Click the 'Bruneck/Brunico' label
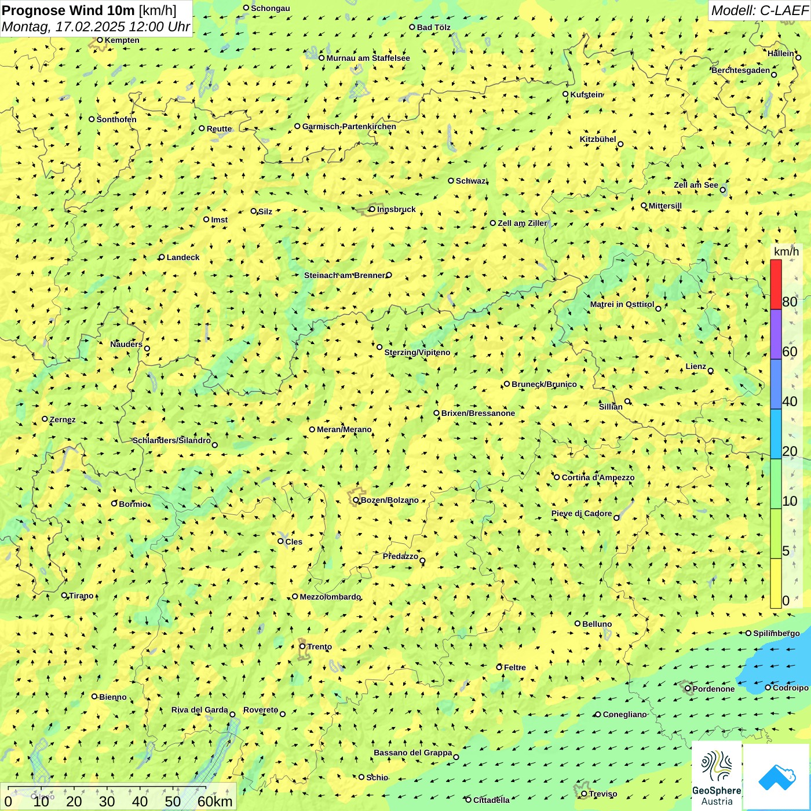This screenshot has width=811, height=811. pyautogui.click(x=544, y=384)
